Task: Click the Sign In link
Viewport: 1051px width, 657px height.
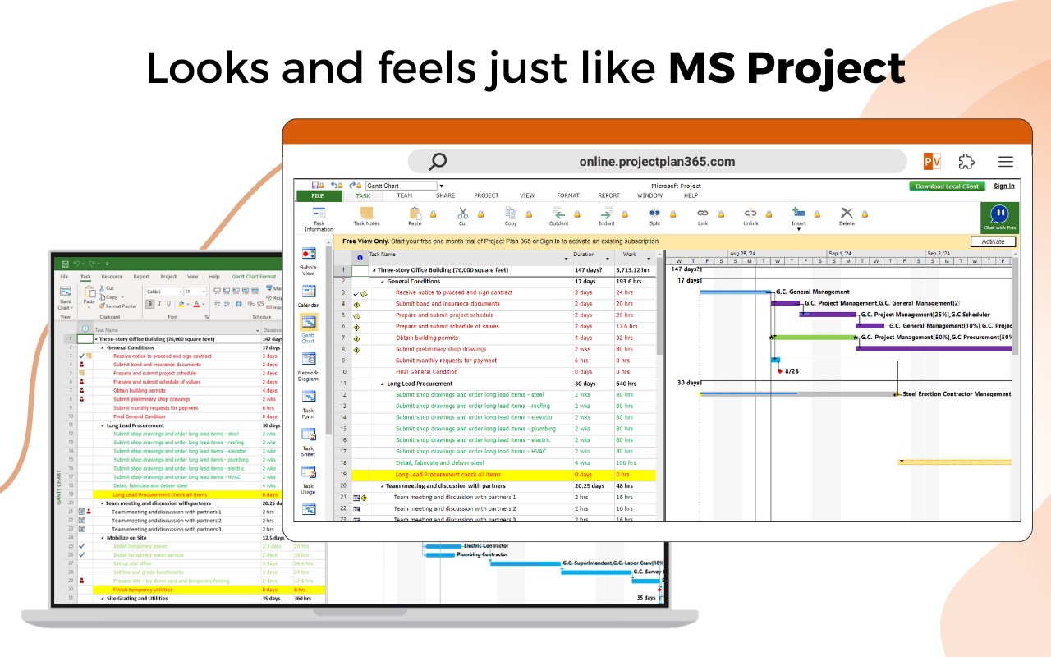Action: click(x=1004, y=186)
